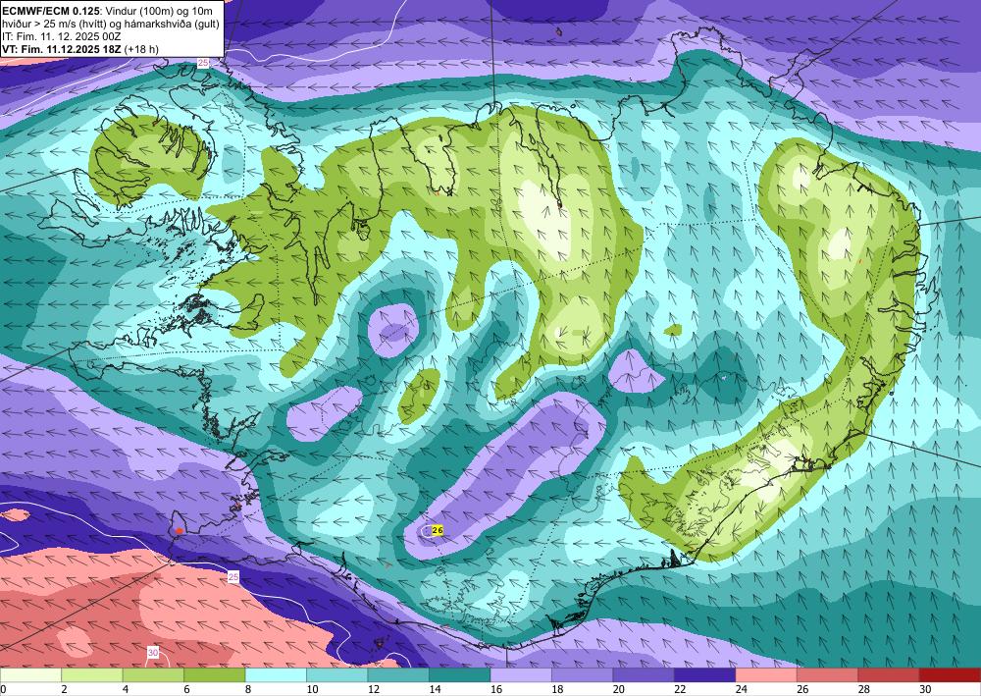Click the legend tick value "0"

(x=3, y=689)
